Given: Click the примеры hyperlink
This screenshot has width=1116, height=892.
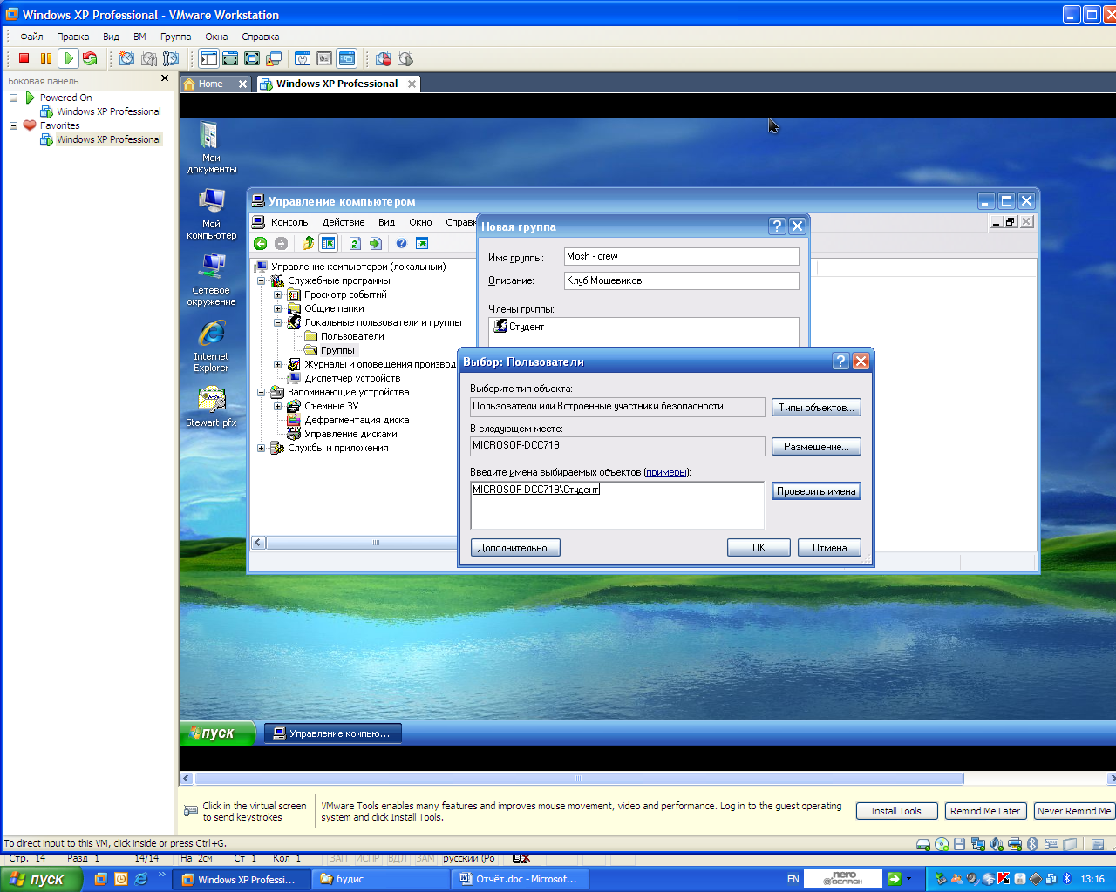Looking at the screenshot, I should tap(666, 472).
